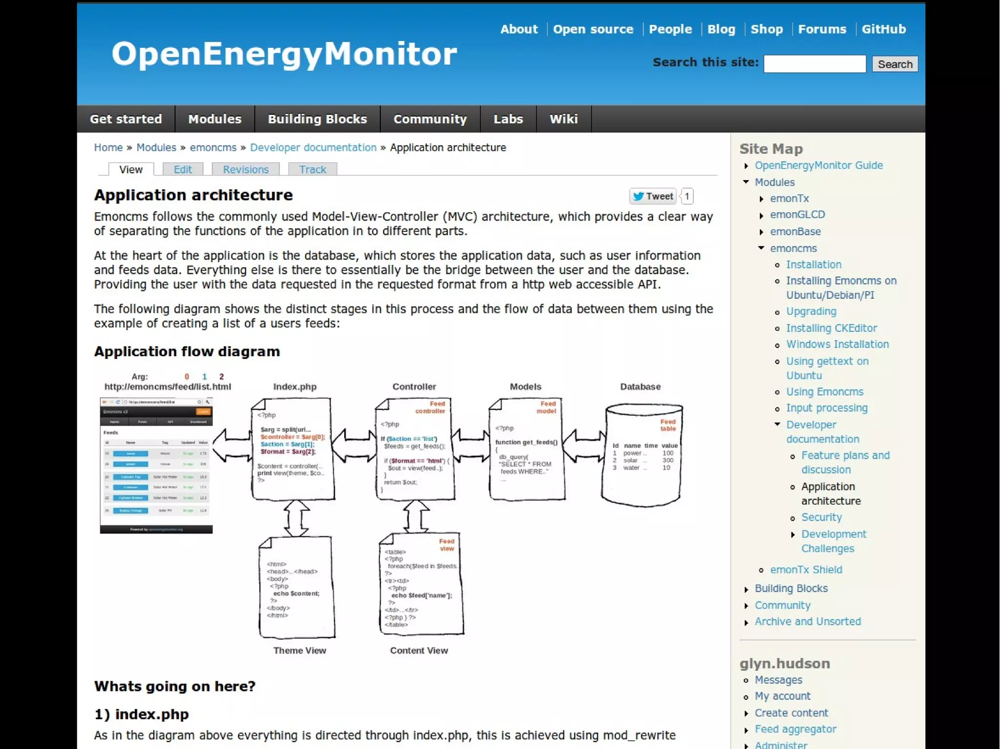Expand the Feed aggregator arrow

(746, 730)
